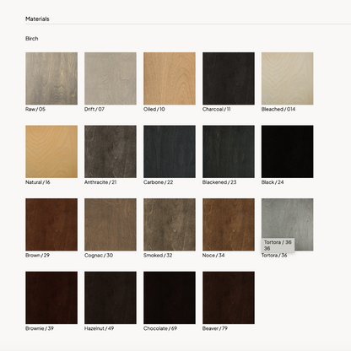The width and height of the screenshot is (351, 351).
Task: Choose the Carbone / 22 swatch
Action: pos(170,152)
